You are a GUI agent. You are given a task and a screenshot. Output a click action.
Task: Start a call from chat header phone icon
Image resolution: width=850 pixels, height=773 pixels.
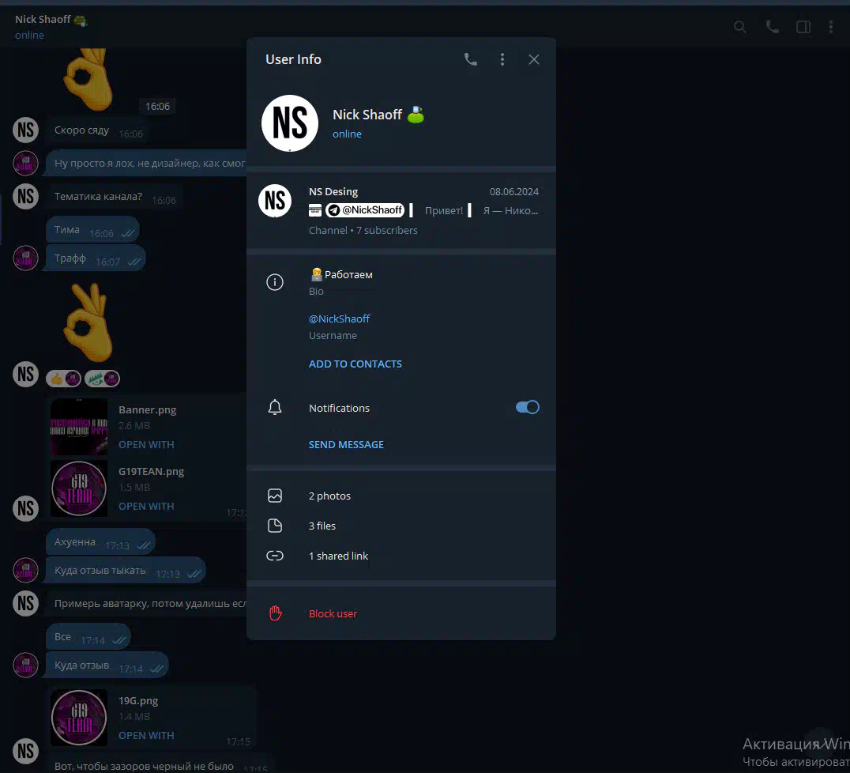coord(772,27)
